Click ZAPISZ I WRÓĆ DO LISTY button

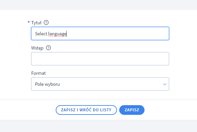[x=86, y=110]
